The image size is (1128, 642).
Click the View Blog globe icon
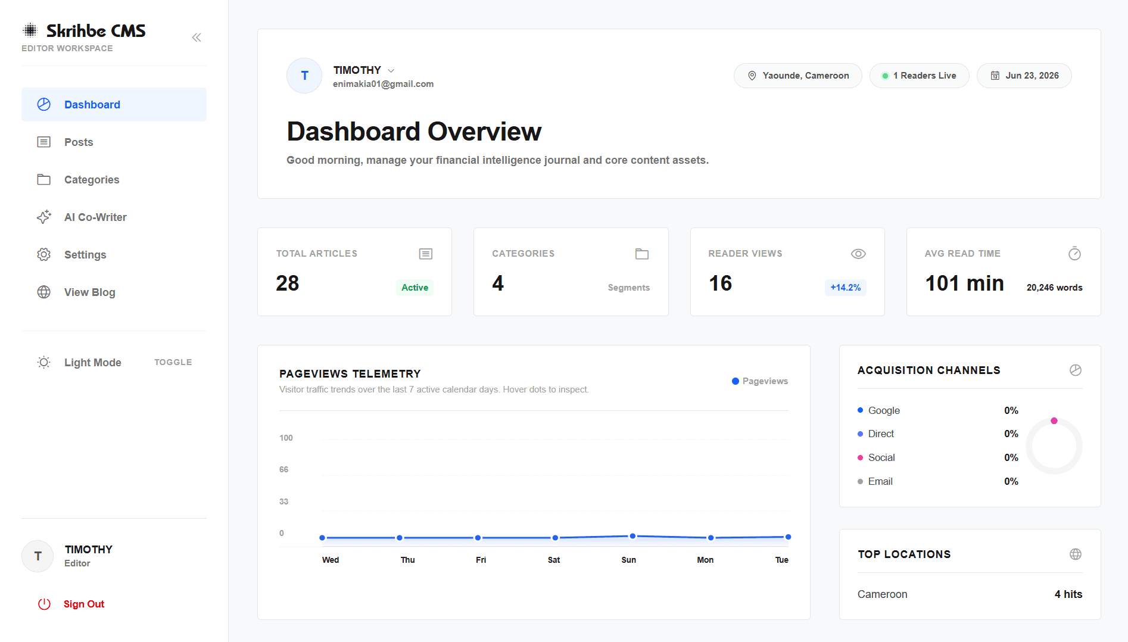point(44,292)
